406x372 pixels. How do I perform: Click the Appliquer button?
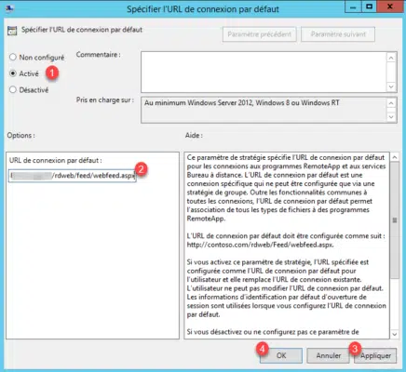click(375, 355)
